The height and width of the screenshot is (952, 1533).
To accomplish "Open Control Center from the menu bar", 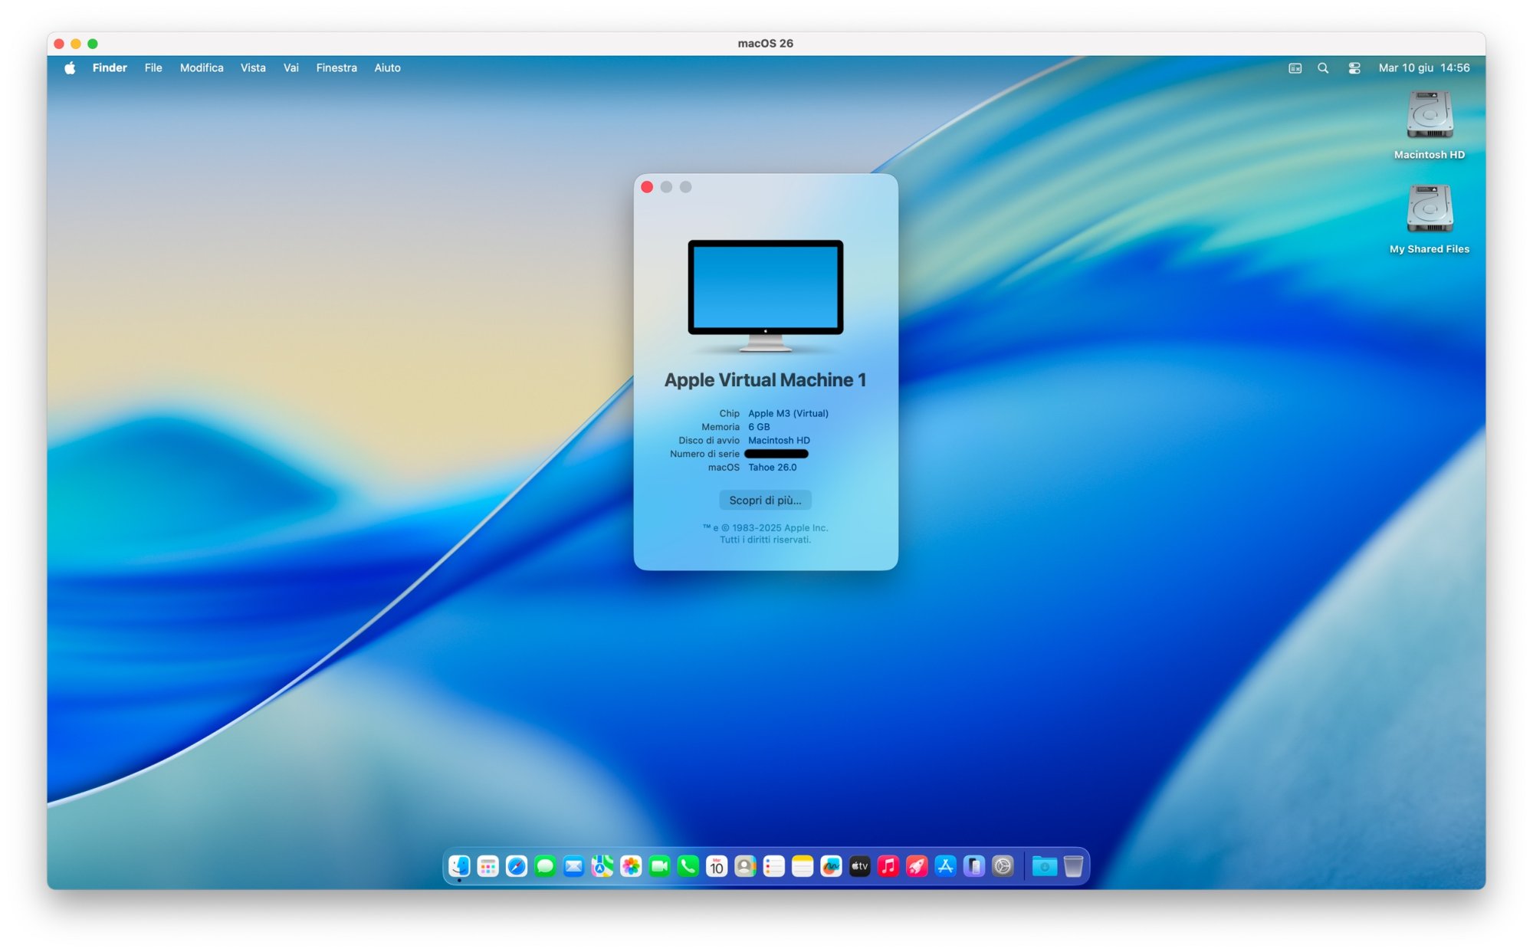I will (x=1353, y=68).
